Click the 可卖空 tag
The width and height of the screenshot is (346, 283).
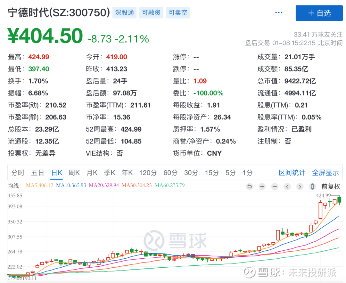tap(178, 12)
